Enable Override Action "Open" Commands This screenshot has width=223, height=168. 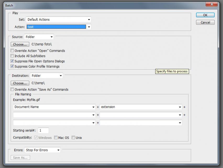(x=12, y=51)
